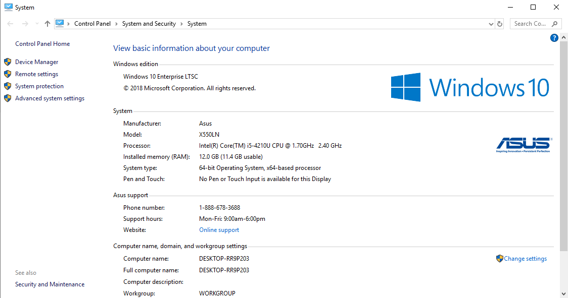The height and width of the screenshot is (298, 568).
Task: Select System and Security breadcrumb
Action: pyautogui.click(x=149, y=24)
